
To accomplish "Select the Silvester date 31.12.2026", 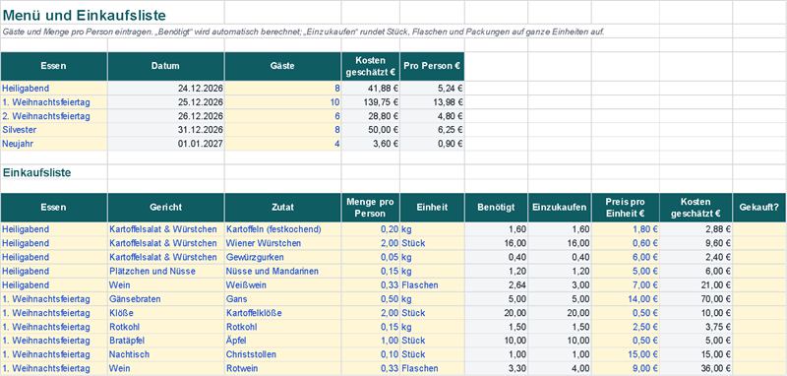I will (x=165, y=130).
